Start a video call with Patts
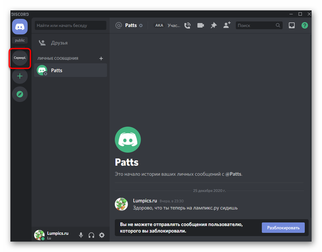The height and width of the screenshot is (252, 322). tap(200, 25)
